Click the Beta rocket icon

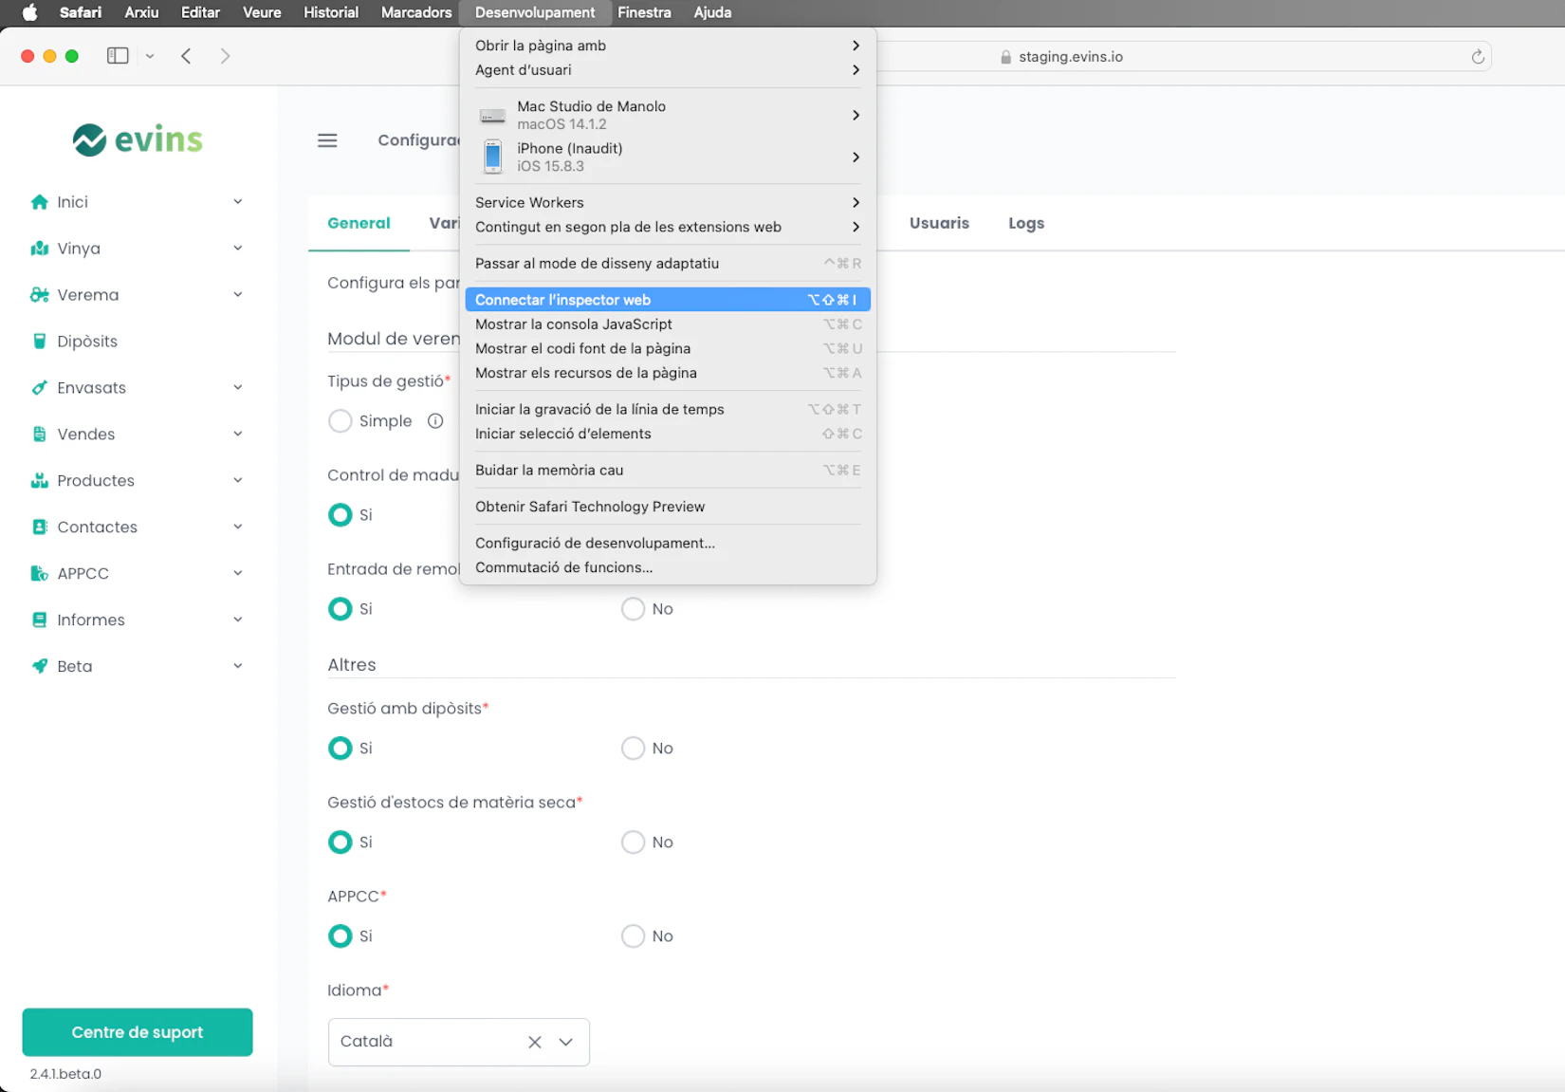(39, 666)
